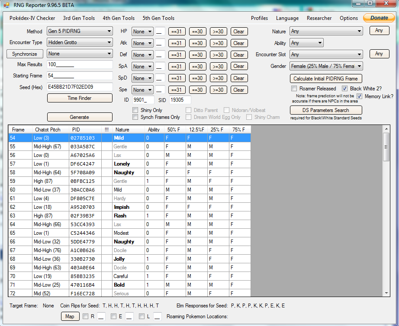The width and height of the screenshot is (399, 326).
Task: Open the Def comparison dropdown
Action: tap(142, 55)
